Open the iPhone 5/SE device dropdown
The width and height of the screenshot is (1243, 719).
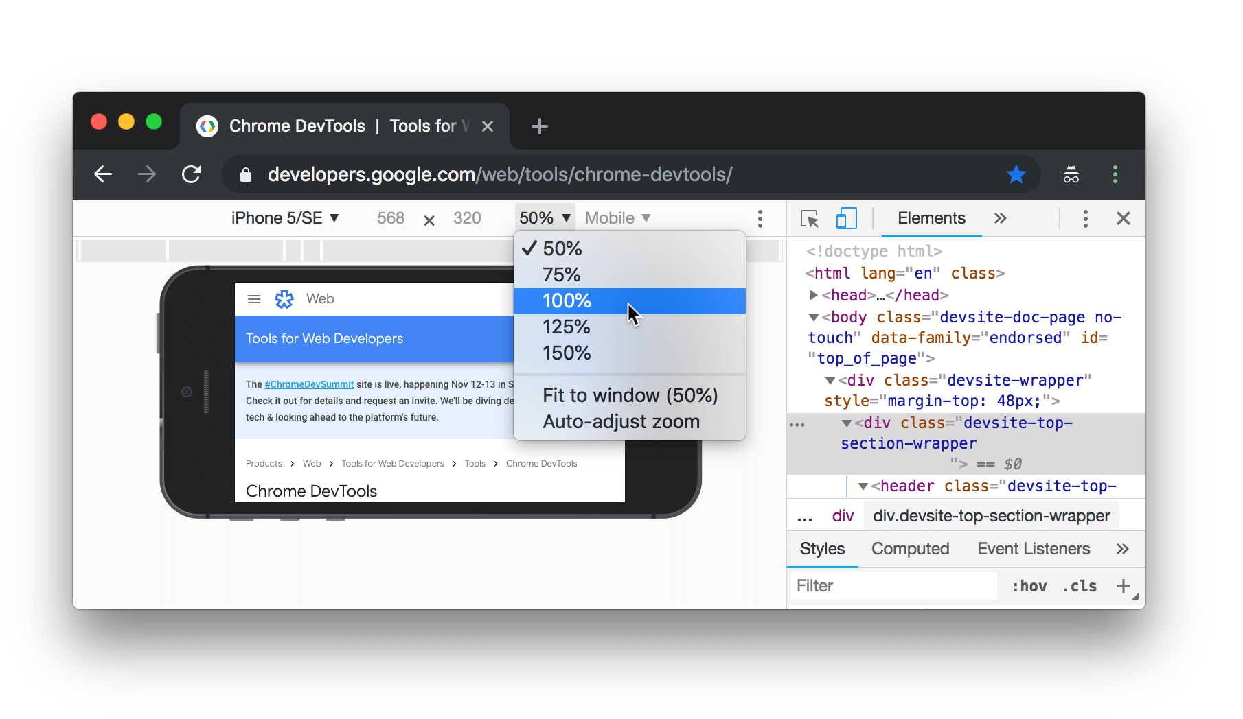[x=285, y=218]
